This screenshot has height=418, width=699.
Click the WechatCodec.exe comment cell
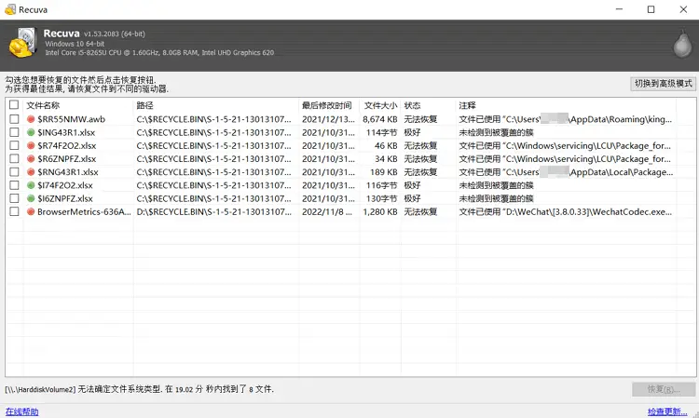[x=566, y=212]
